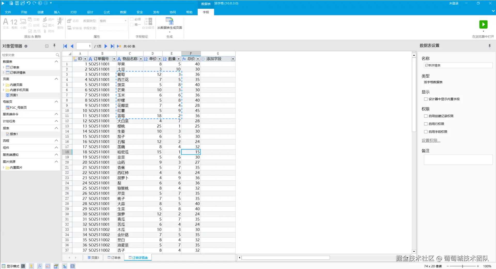Enable create record permission checkbox
The image size is (496, 269).
point(426,116)
